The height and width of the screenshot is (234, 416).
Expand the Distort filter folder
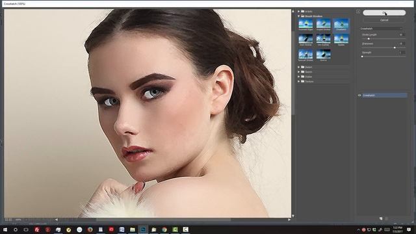tap(298, 67)
